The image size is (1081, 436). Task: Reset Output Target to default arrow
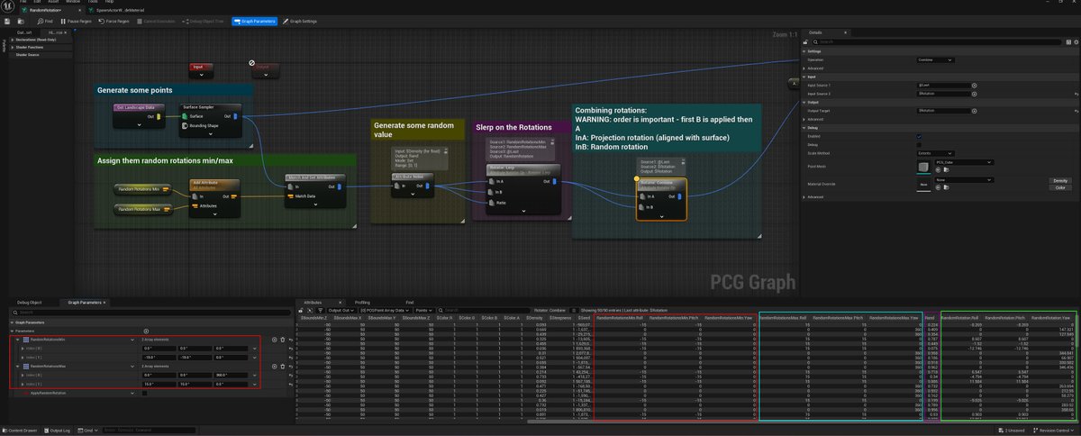[x=1076, y=111]
